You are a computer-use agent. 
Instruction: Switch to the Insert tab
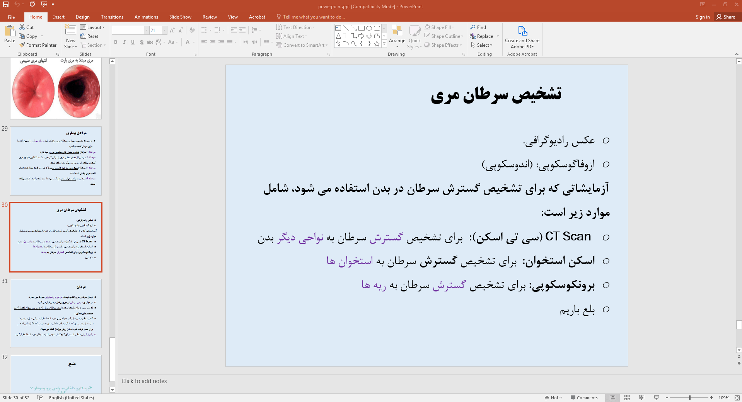(x=59, y=17)
